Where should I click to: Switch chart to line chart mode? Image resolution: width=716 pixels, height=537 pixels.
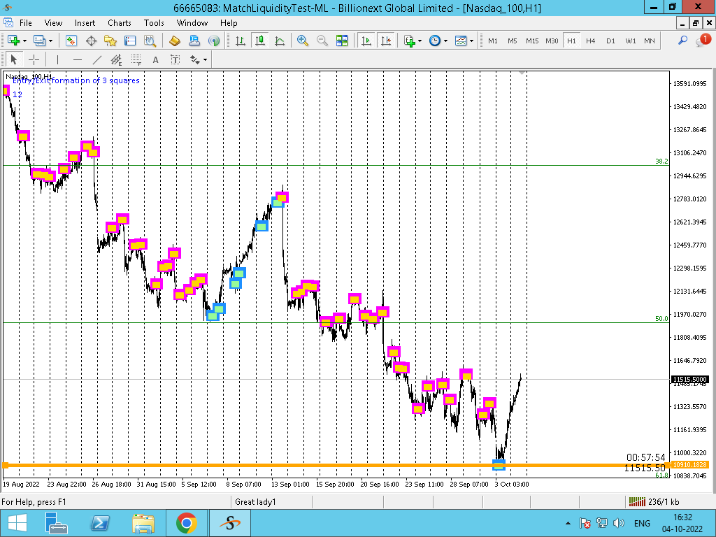click(280, 41)
